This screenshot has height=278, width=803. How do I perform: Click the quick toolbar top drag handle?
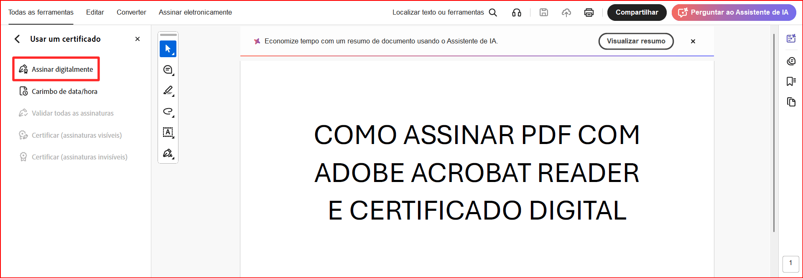point(168,35)
